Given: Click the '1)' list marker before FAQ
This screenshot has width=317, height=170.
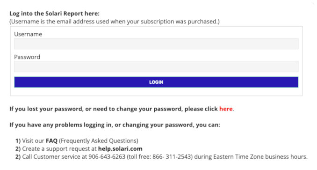Looking at the screenshot, I should (18, 140).
